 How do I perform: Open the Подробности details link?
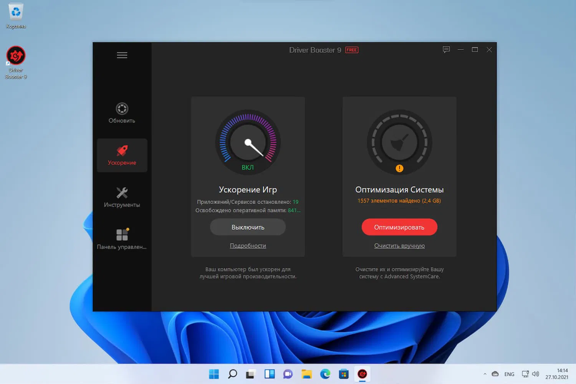(x=248, y=246)
